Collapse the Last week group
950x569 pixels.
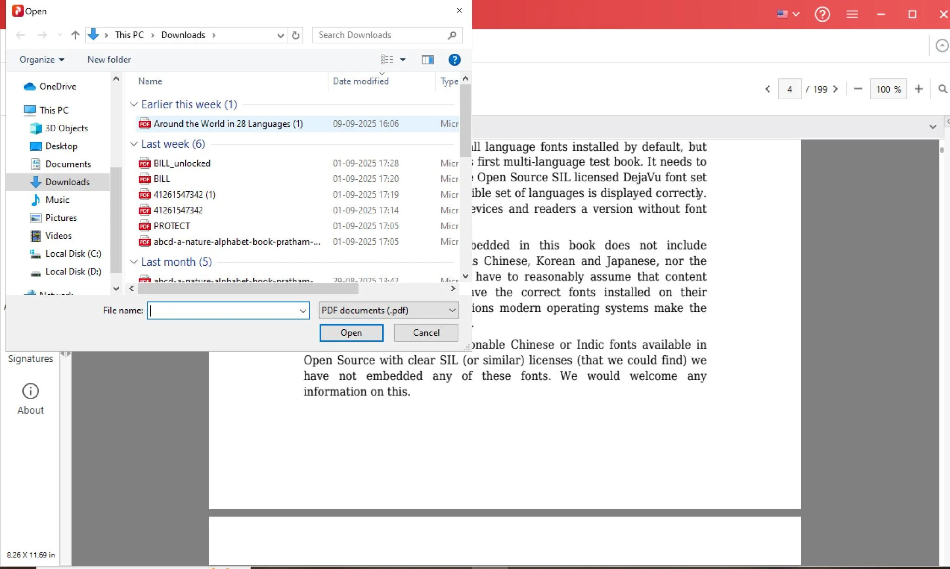click(x=134, y=144)
